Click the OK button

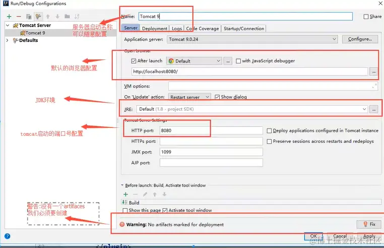(x=313, y=236)
